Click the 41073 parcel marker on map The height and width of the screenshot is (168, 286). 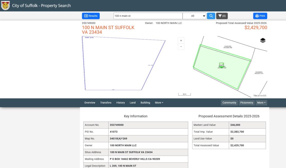click(221, 65)
